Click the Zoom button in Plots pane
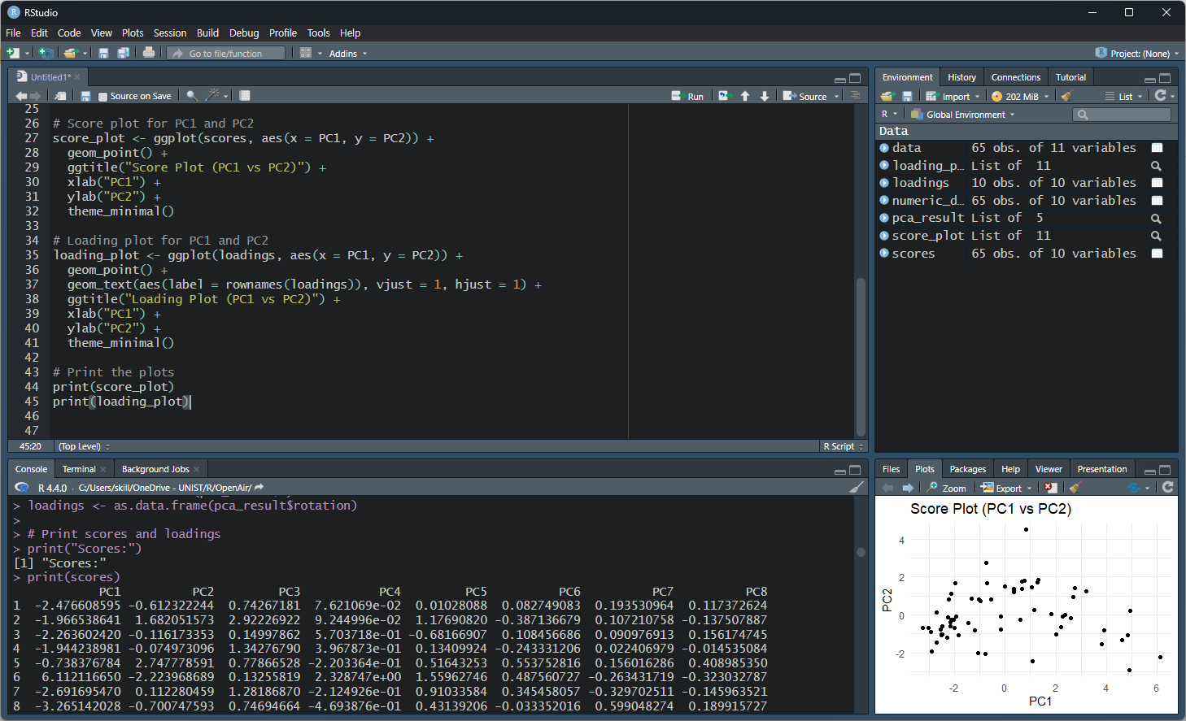Image resolution: width=1186 pixels, height=721 pixels. click(947, 488)
